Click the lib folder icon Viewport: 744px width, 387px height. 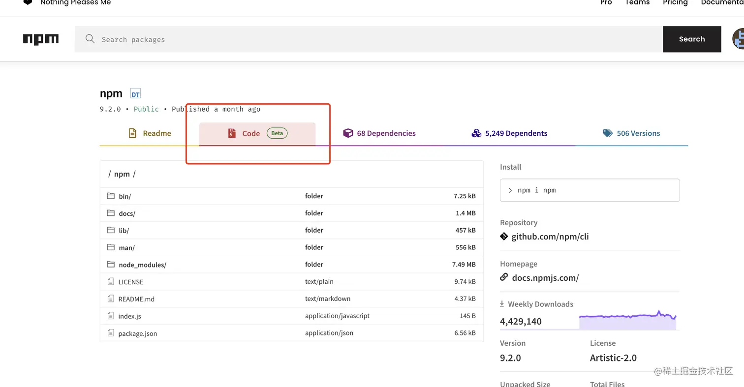click(x=111, y=230)
